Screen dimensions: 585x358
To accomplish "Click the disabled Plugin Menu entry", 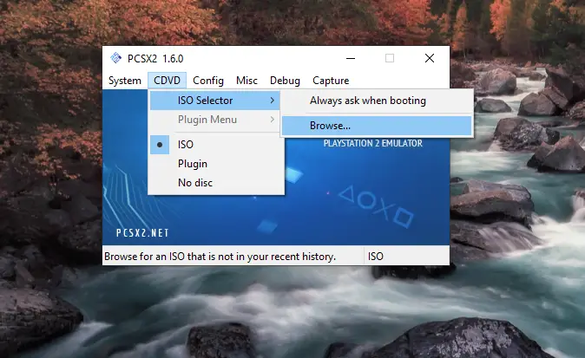I will (214, 120).
